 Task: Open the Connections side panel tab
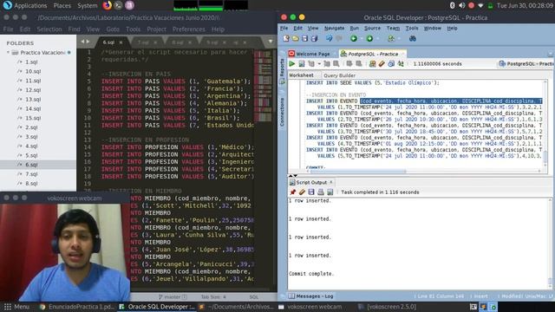coord(282,112)
